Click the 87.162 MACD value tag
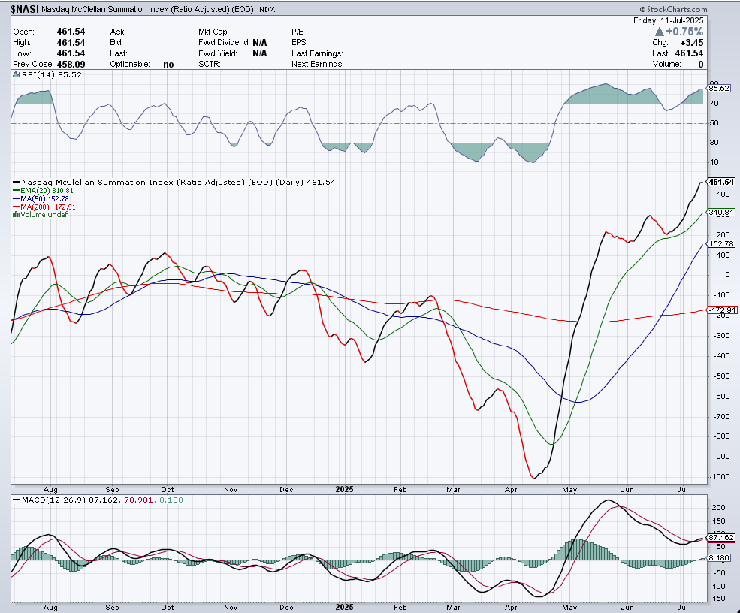Viewport: 740px width, 613px height. click(721, 537)
